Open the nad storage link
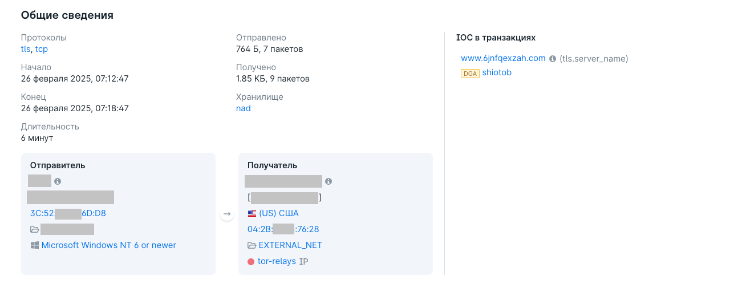Image resolution: width=742 pixels, height=292 pixels. tap(244, 108)
